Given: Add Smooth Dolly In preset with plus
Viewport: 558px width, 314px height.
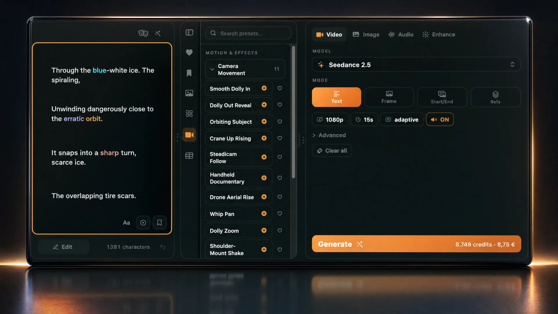Looking at the screenshot, I should tap(264, 88).
